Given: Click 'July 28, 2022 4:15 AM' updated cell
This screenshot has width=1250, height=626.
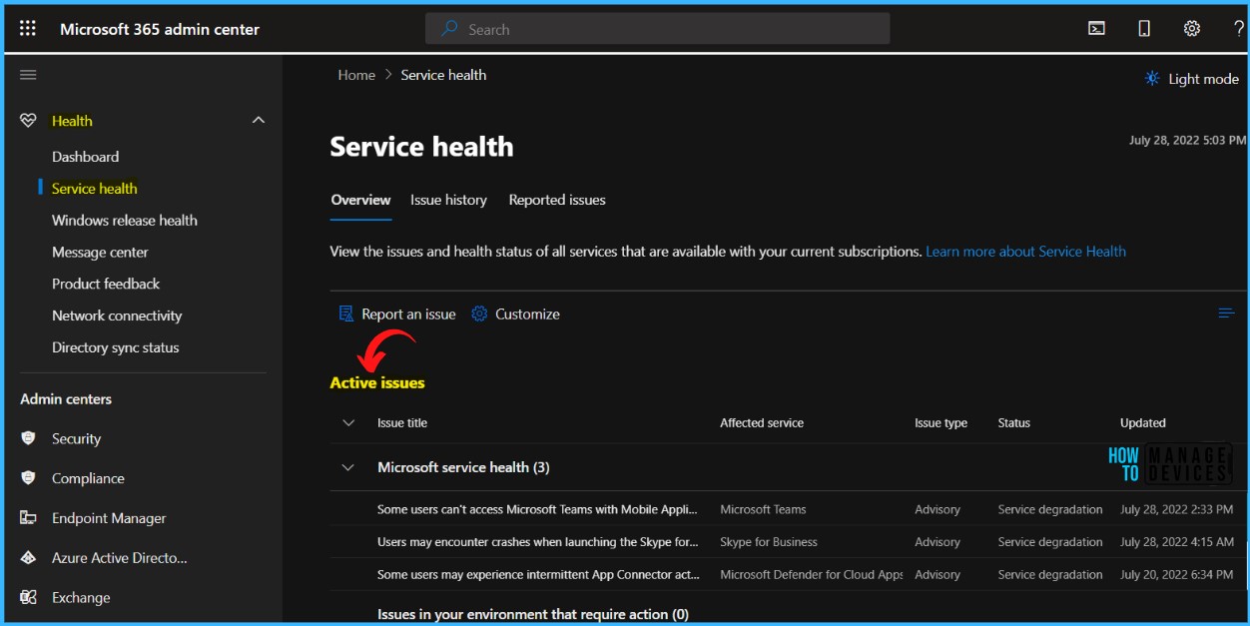Looking at the screenshot, I should [1179, 542].
